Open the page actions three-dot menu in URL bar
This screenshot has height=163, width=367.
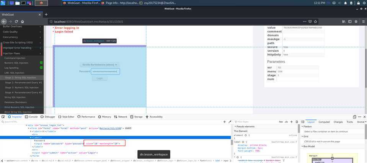pos(305,21)
